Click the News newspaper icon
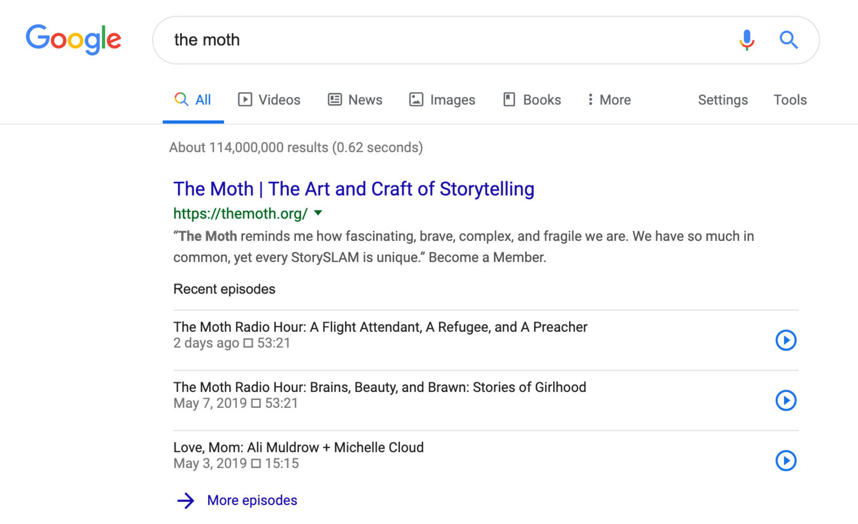858x524 pixels. [x=335, y=99]
